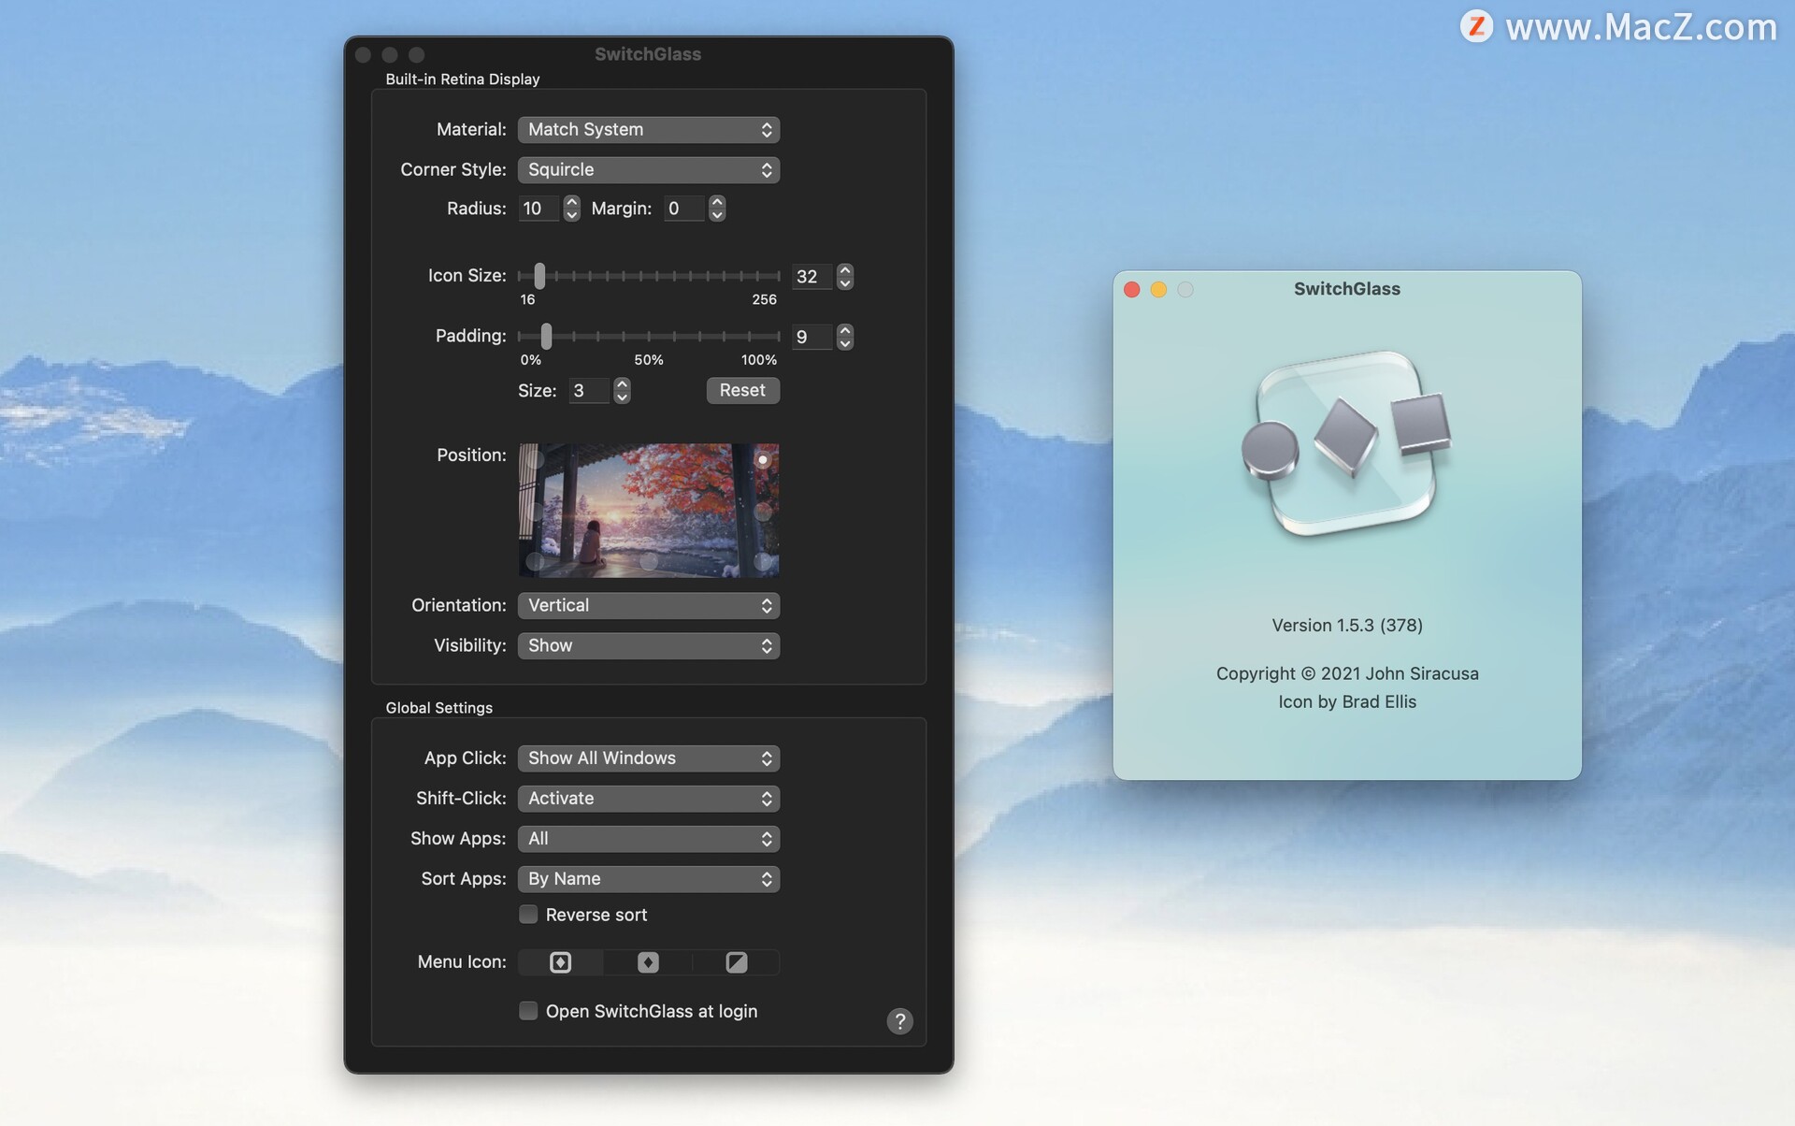Click the question mark help icon
This screenshot has height=1126, width=1795.
click(x=899, y=1020)
